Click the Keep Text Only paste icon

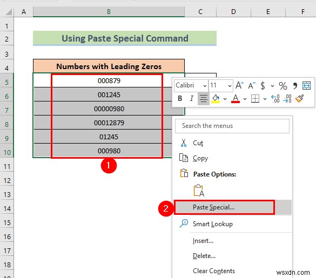point(199,191)
